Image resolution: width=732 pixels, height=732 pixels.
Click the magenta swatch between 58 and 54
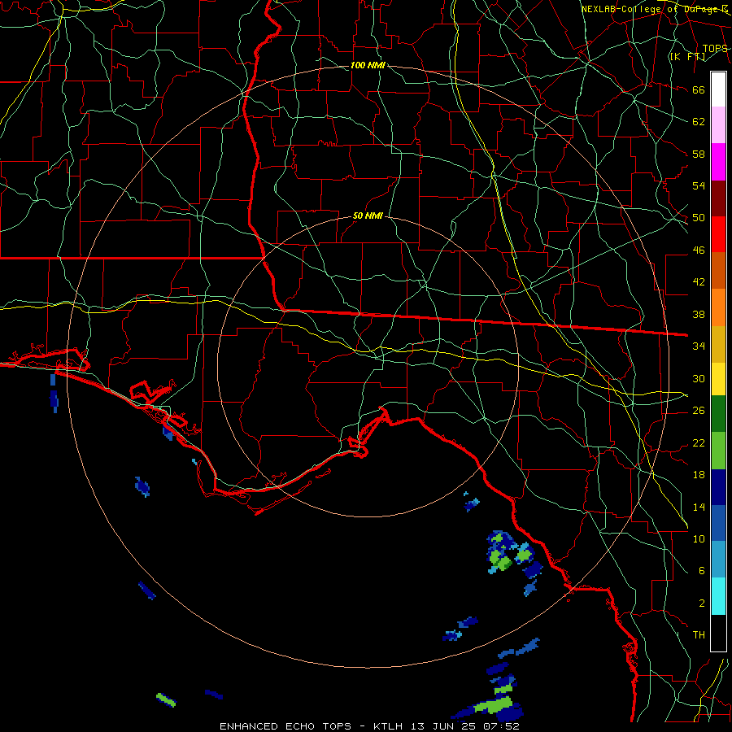[x=718, y=162]
